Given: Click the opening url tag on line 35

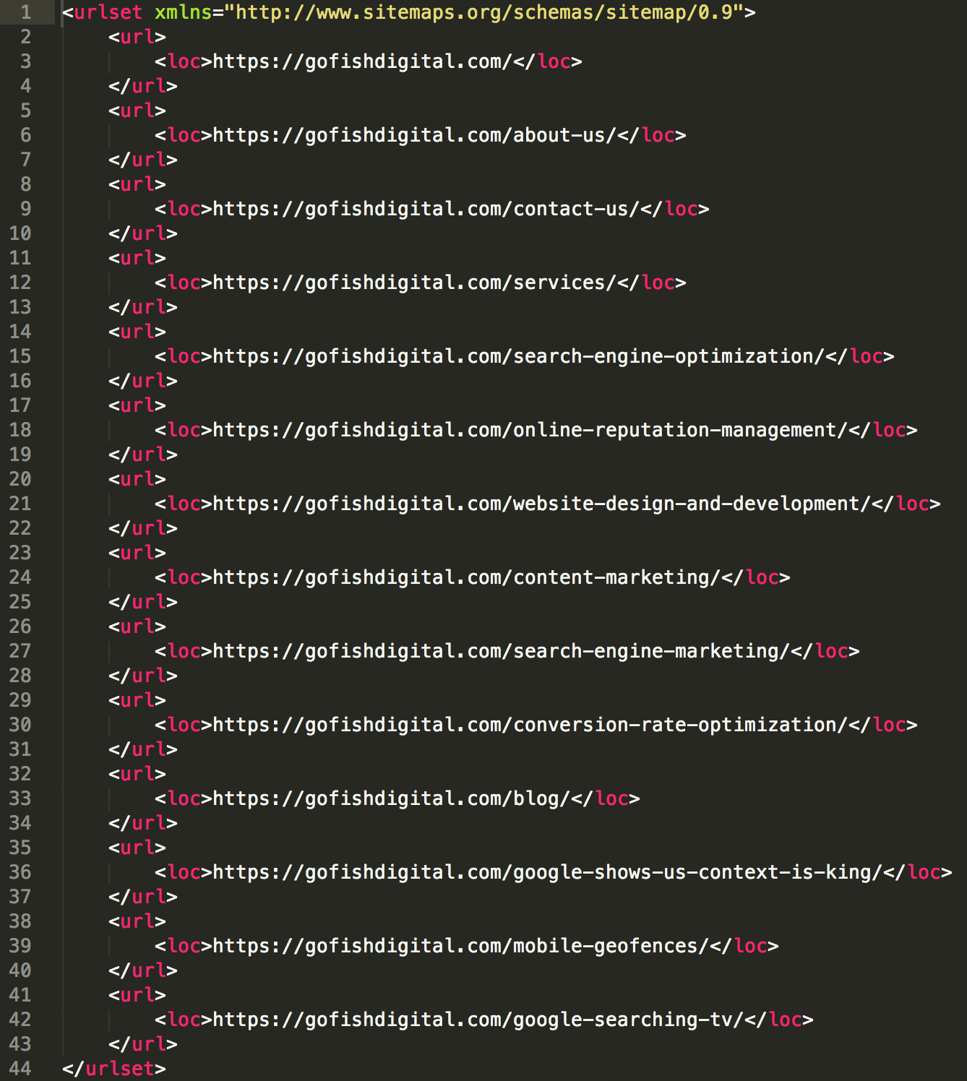Looking at the screenshot, I should tap(137, 848).
